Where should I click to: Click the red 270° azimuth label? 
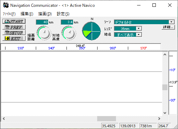click(x=144, y=48)
